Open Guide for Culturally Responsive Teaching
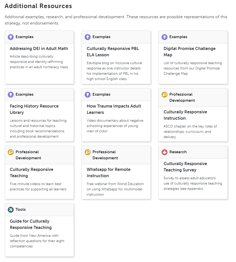 click(31, 224)
